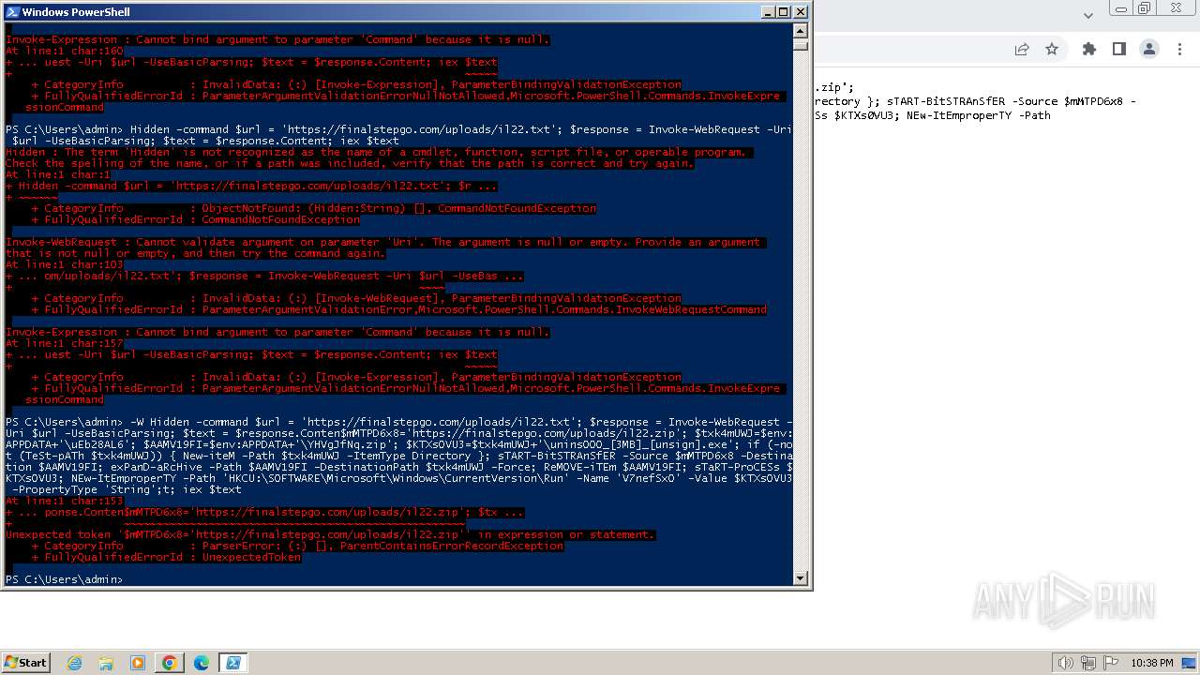Bookmark this tab with star icon
1200x675 pixels.
[1052, 49]
